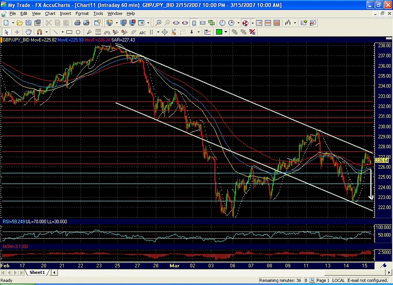
Task: Click the Save disk icon
Action: [x=28, y=23]
